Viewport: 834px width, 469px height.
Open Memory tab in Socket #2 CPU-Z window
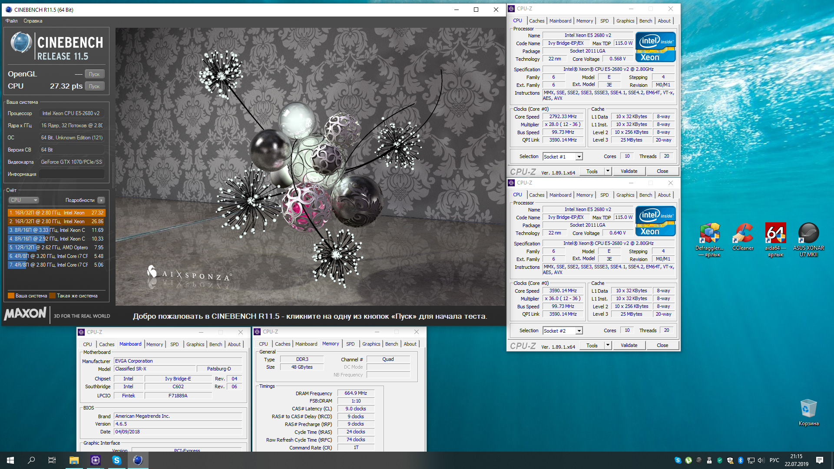585,195
